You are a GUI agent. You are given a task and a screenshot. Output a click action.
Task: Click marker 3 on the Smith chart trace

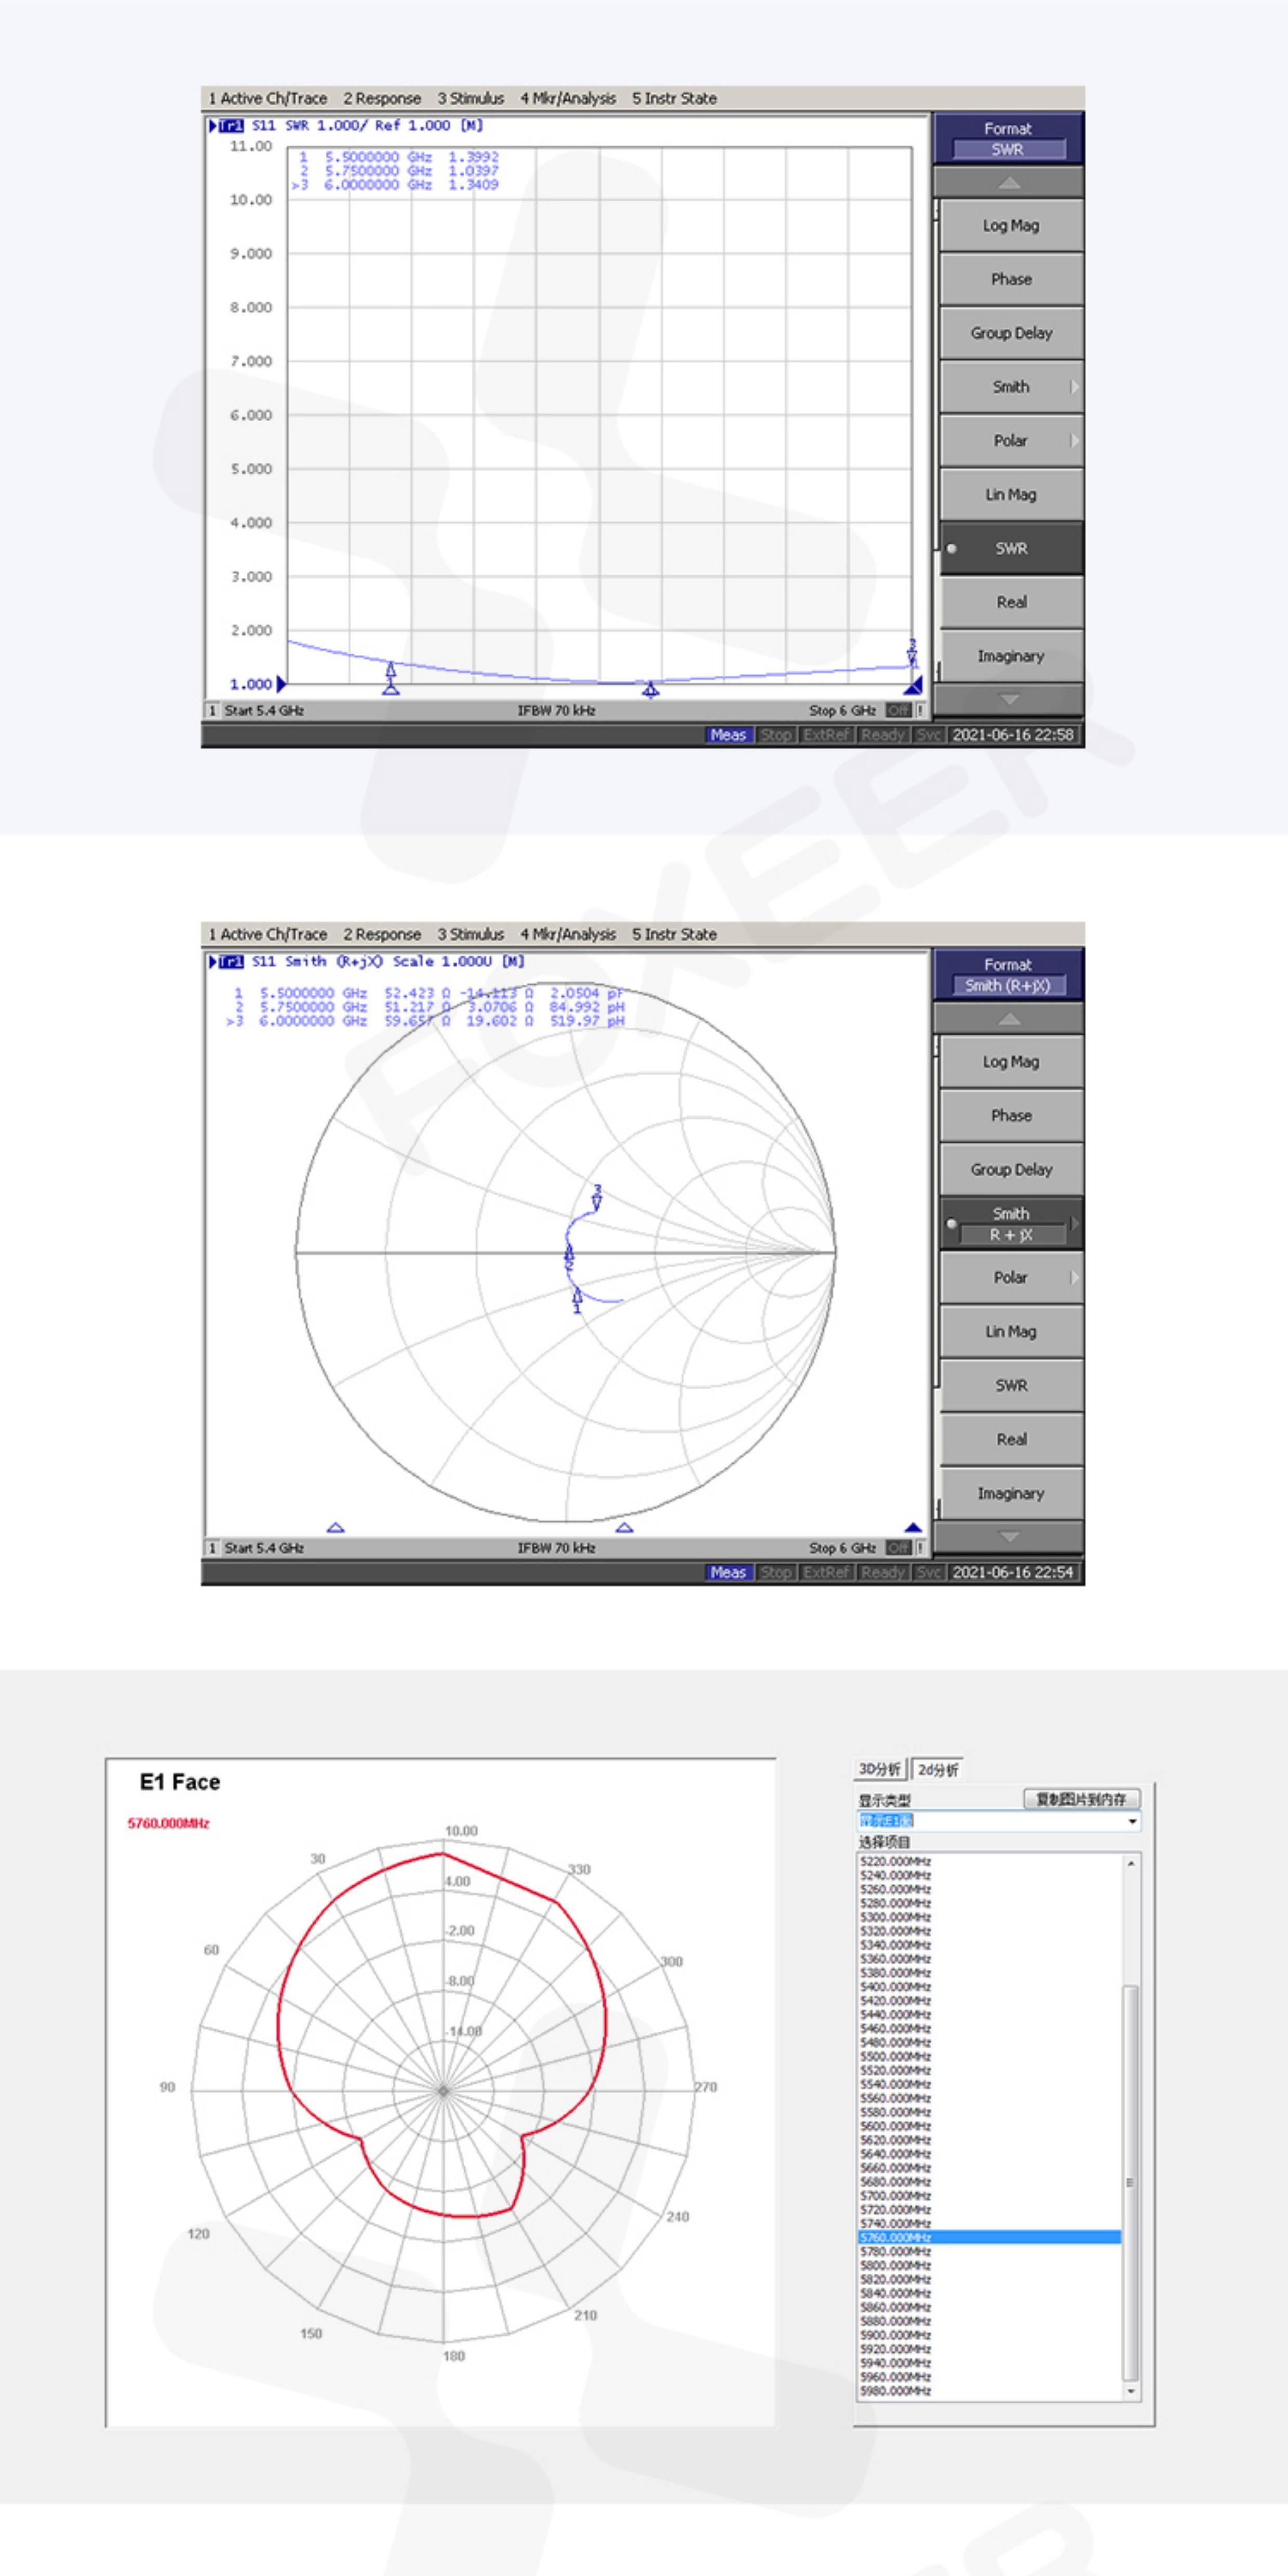tap(598, 1203)
